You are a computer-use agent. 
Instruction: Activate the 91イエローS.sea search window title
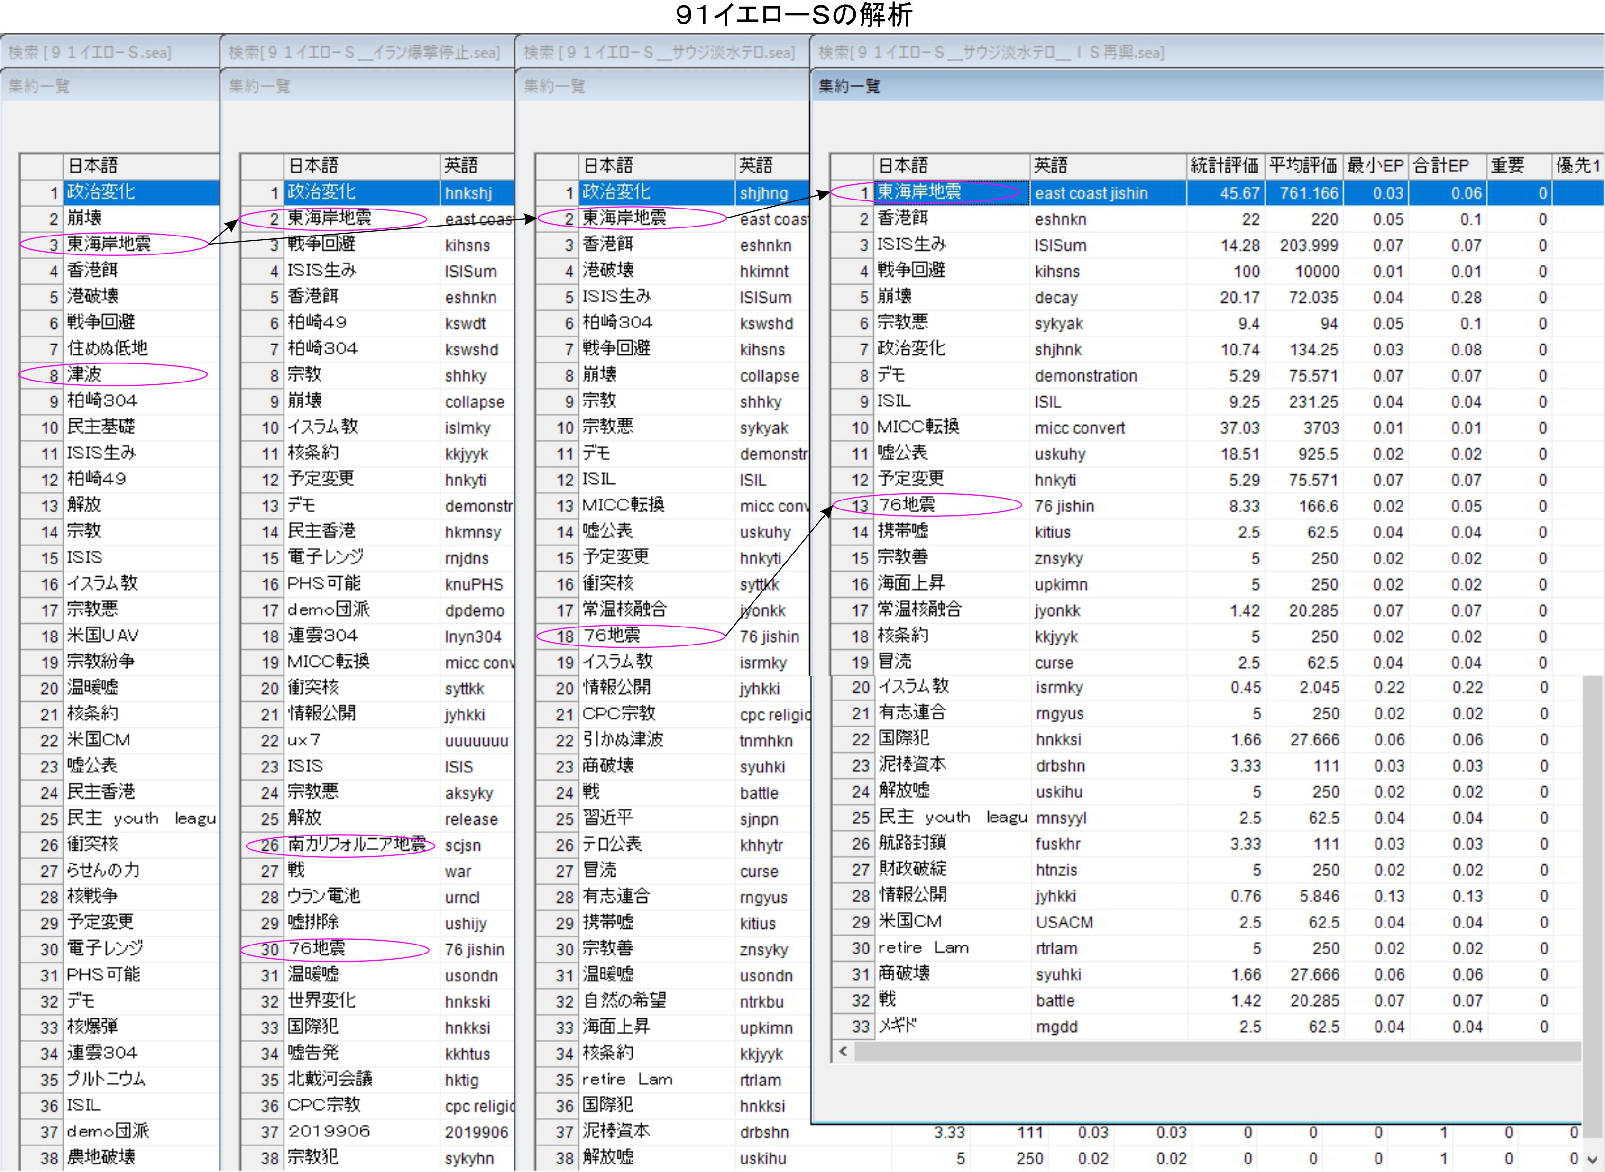(x=90, y=53)
